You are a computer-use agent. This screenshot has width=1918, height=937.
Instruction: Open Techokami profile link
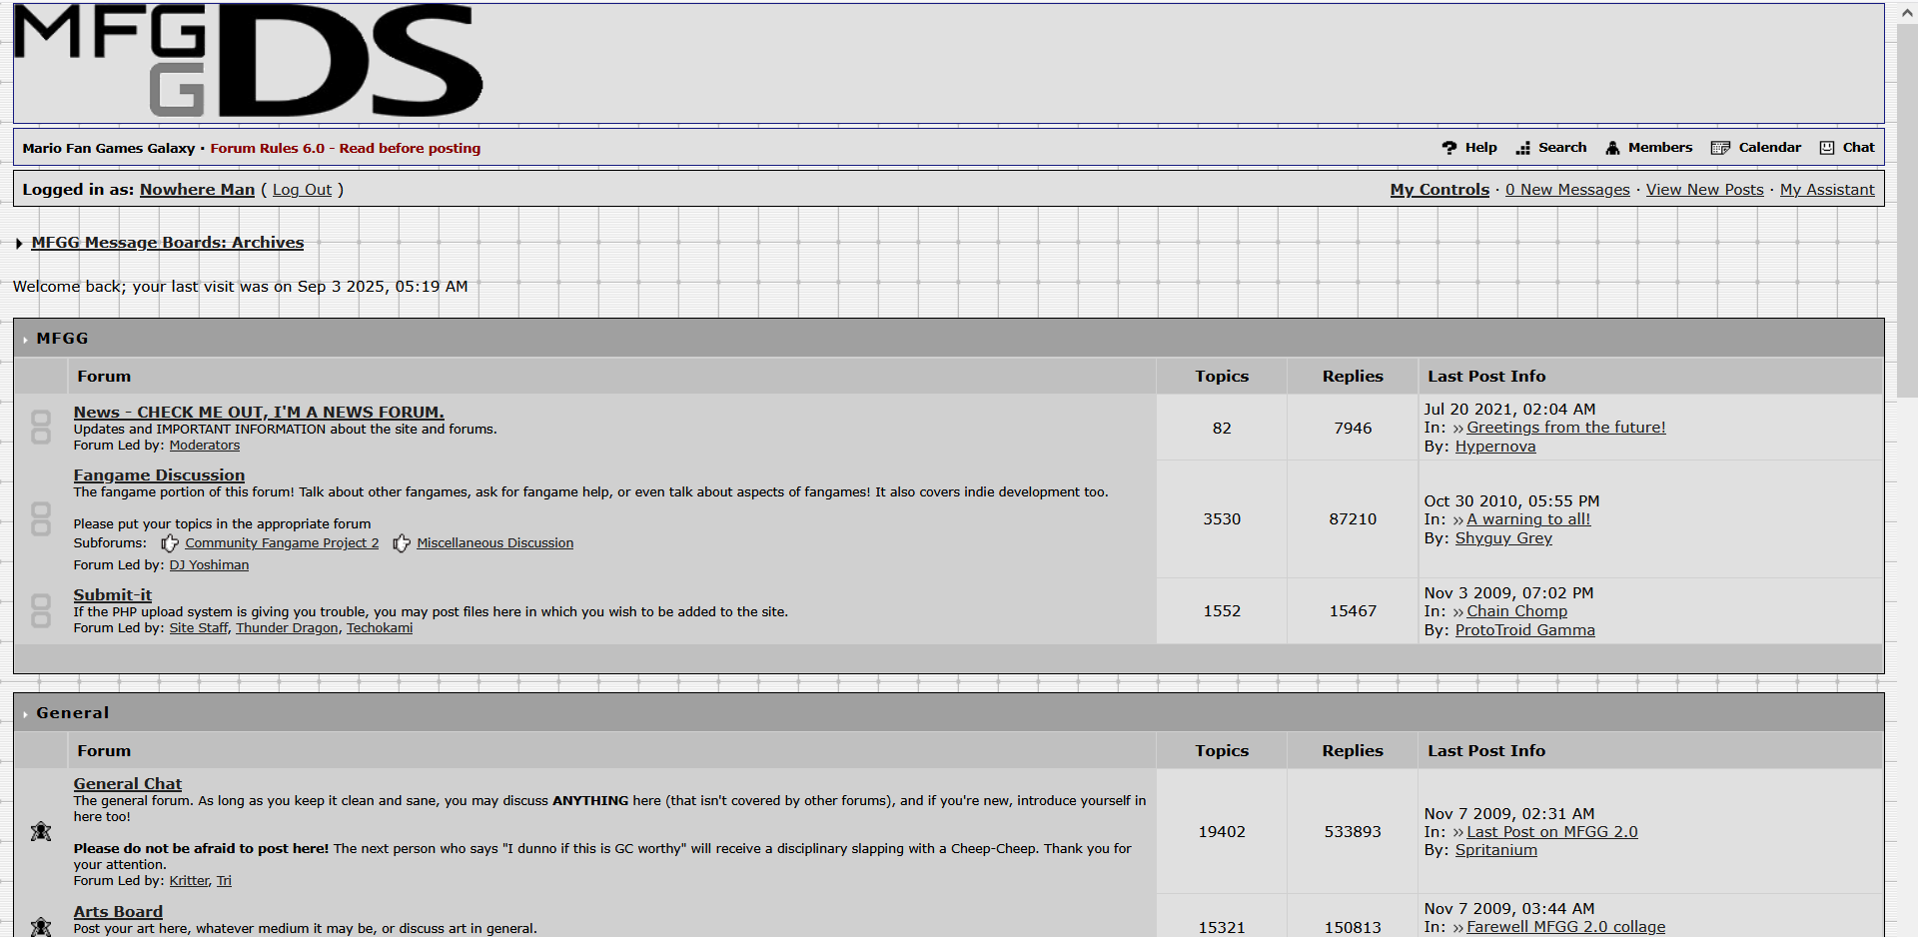380,628
